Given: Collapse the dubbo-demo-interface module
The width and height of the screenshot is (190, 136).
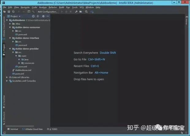Looking at the screenshot, I should pyautogui.click(x=10, y=38).
